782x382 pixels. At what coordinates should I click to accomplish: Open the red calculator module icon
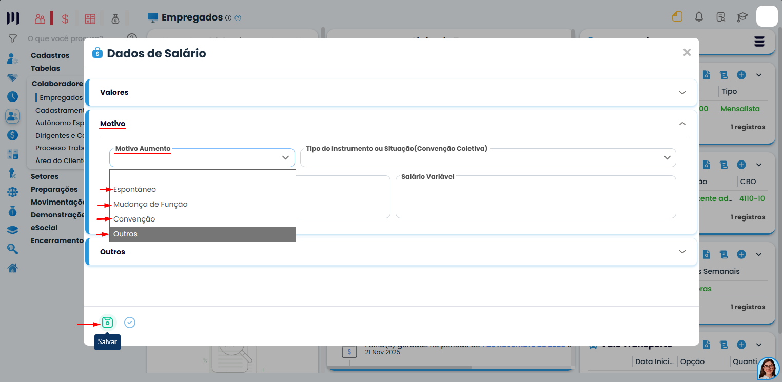tap(90, 19)
